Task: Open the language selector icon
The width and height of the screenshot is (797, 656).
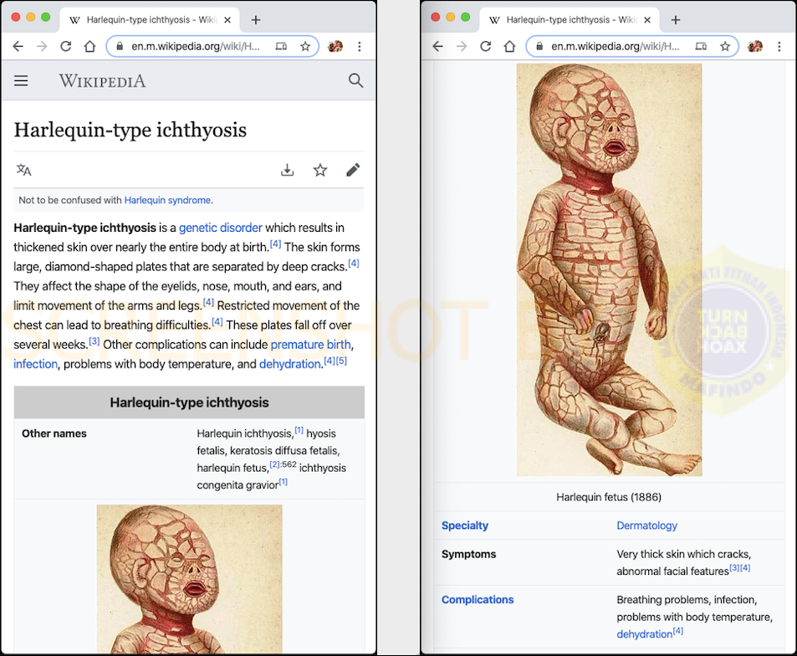Action: (23, 170)
